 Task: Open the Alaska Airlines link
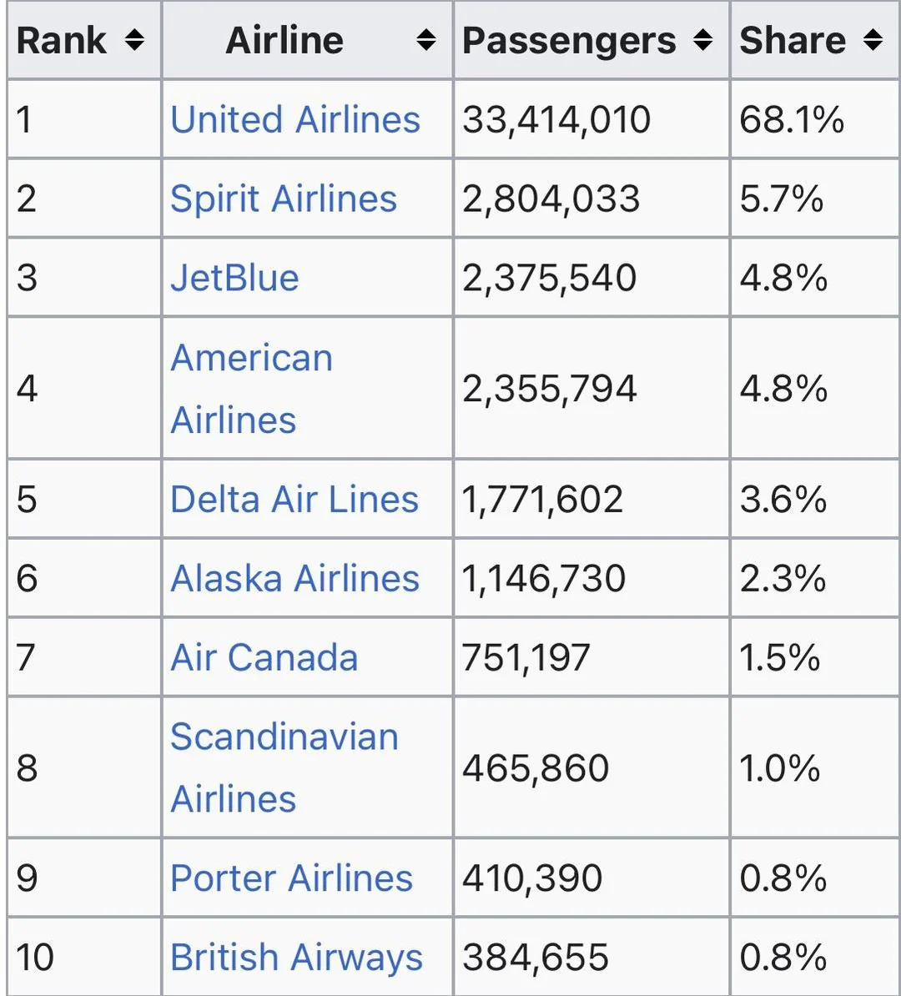click(294, 578)
